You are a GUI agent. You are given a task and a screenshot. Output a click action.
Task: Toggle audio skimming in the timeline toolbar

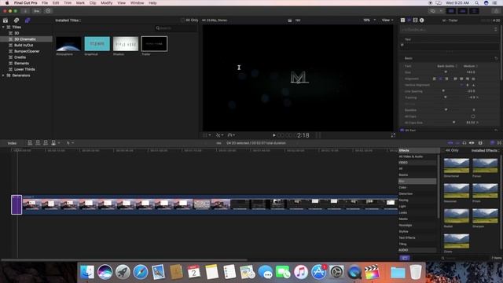pos(457,143)
